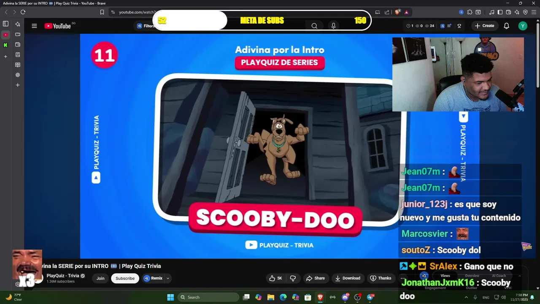Send Thanks to the creator

pyautogui.click(x=381, y=278)
